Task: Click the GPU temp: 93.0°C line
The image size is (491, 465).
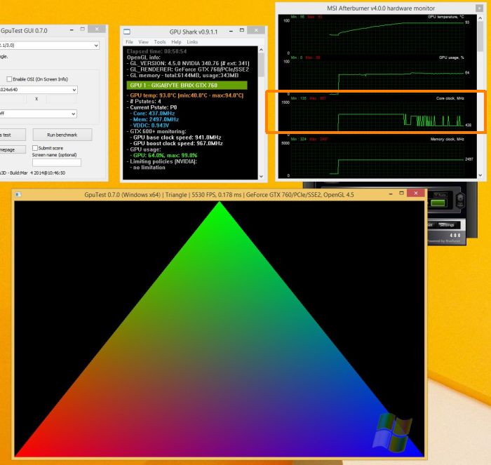Action: tap(184, 95)
